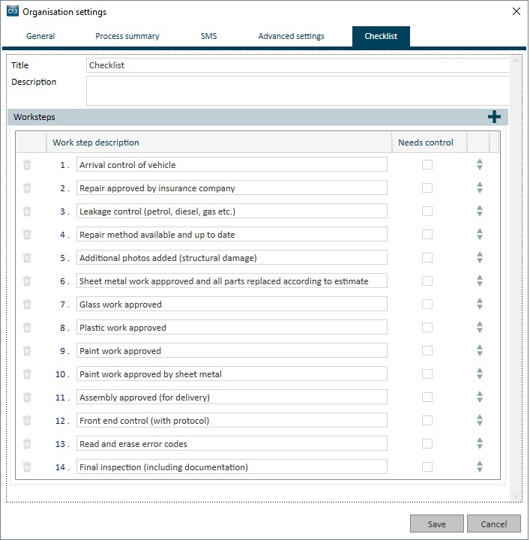Delete the "Repair approved by insurance company" step
The image size is (530, 540).
[27, 188]
